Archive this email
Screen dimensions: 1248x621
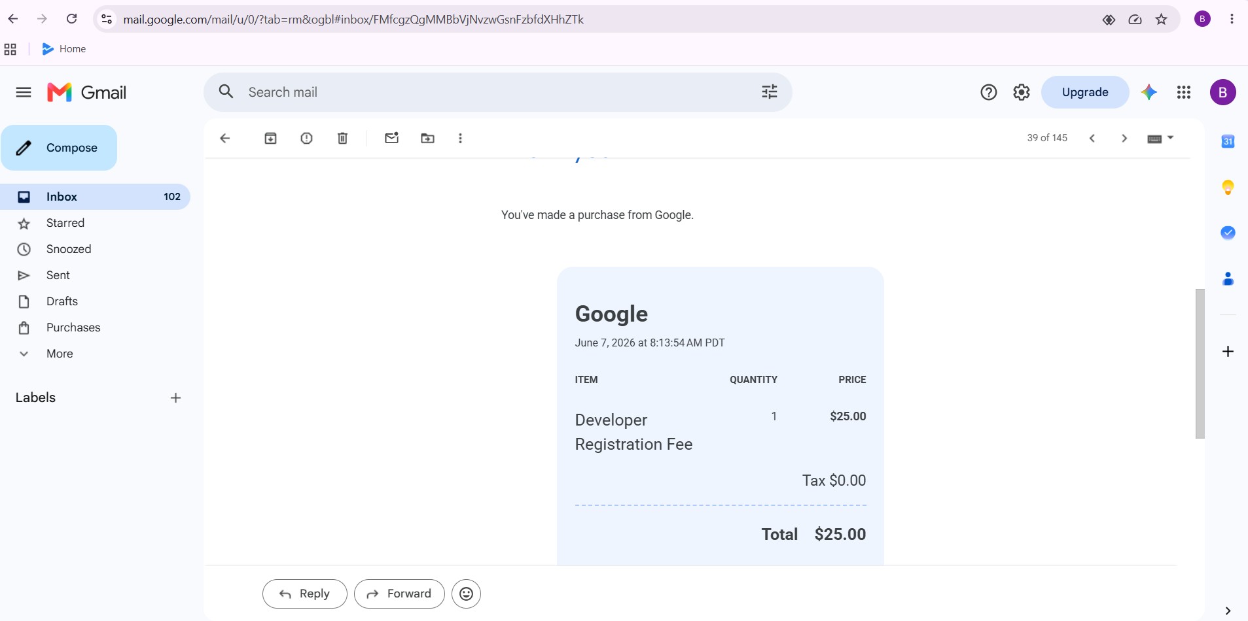coord(270,138)
